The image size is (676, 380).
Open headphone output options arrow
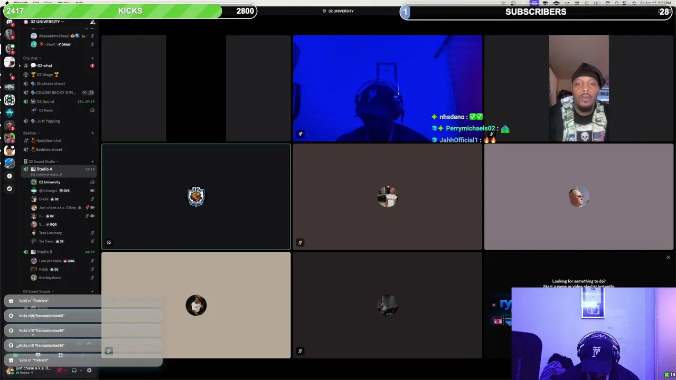click(x=80, y=370)
